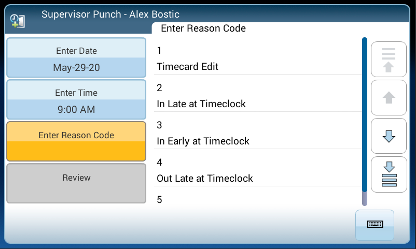The image size is (416, 249).
Task: Click the 9:00 AM time value
Action: 76,110
